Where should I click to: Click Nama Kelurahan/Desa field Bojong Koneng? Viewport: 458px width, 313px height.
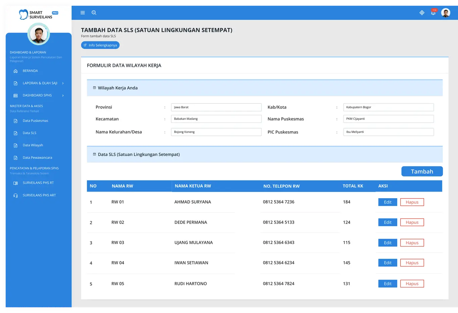tap(216, 132)
